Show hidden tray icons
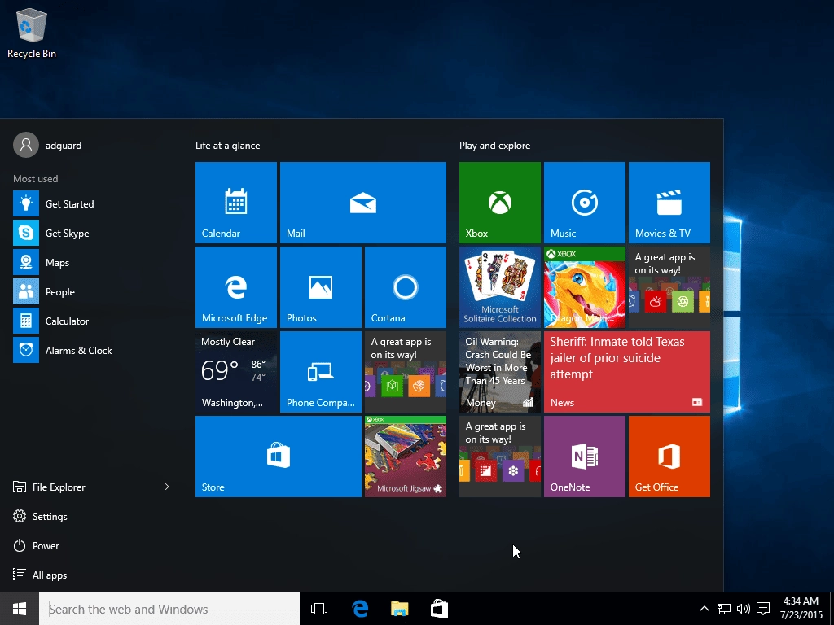Screen dimensions: 834x625 [x=704, y=609]
